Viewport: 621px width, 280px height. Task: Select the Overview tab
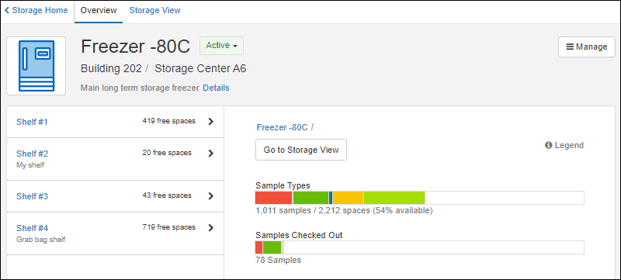click(x=99, y=11)
